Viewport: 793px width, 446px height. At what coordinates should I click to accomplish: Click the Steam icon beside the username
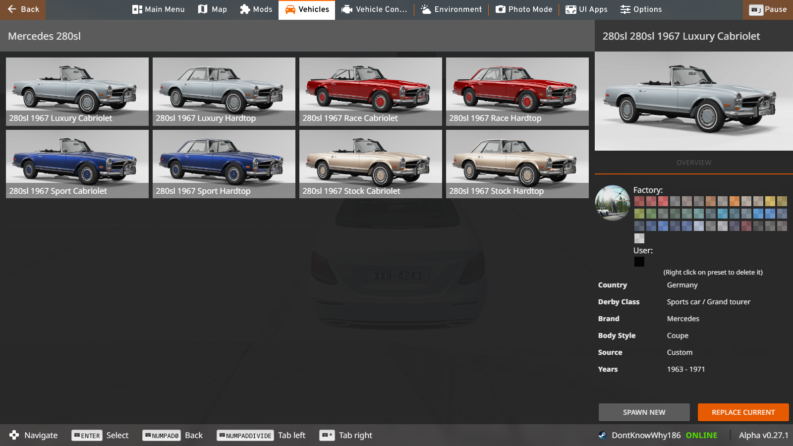tap(602, 435)
